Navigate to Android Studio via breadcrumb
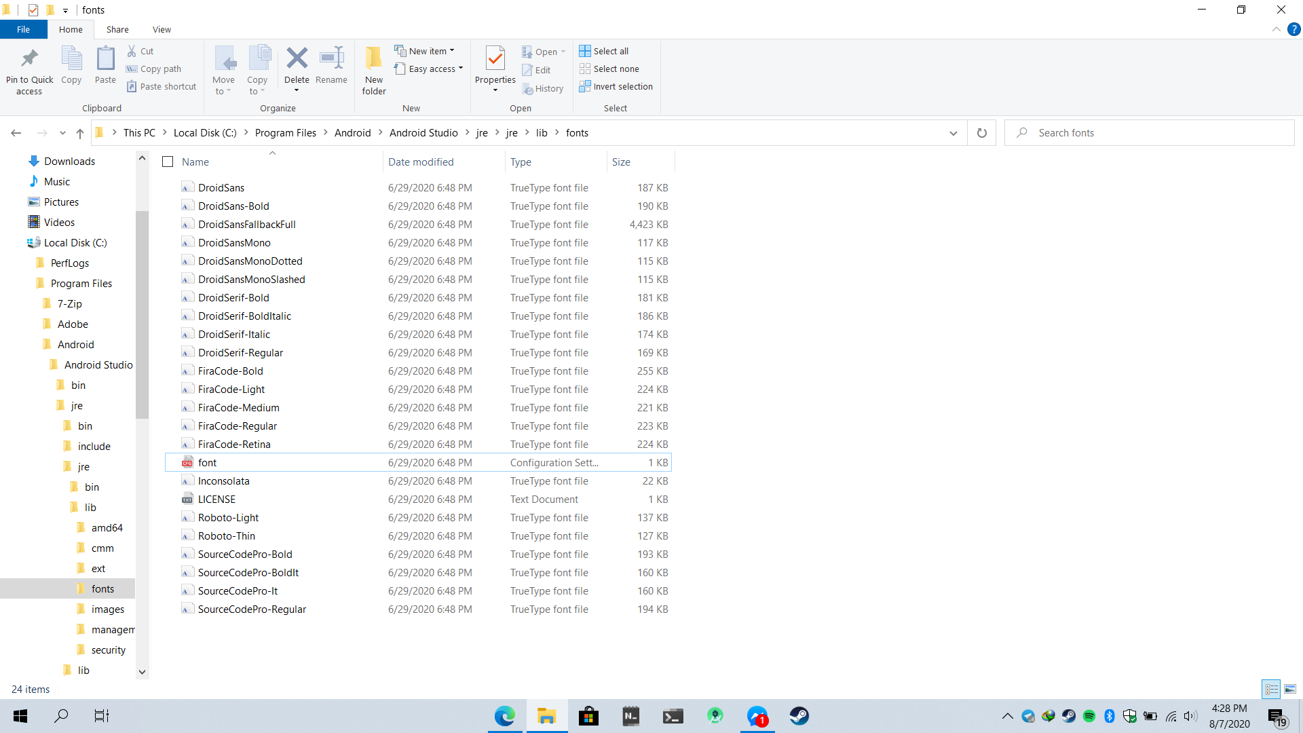 coord(423,132)
